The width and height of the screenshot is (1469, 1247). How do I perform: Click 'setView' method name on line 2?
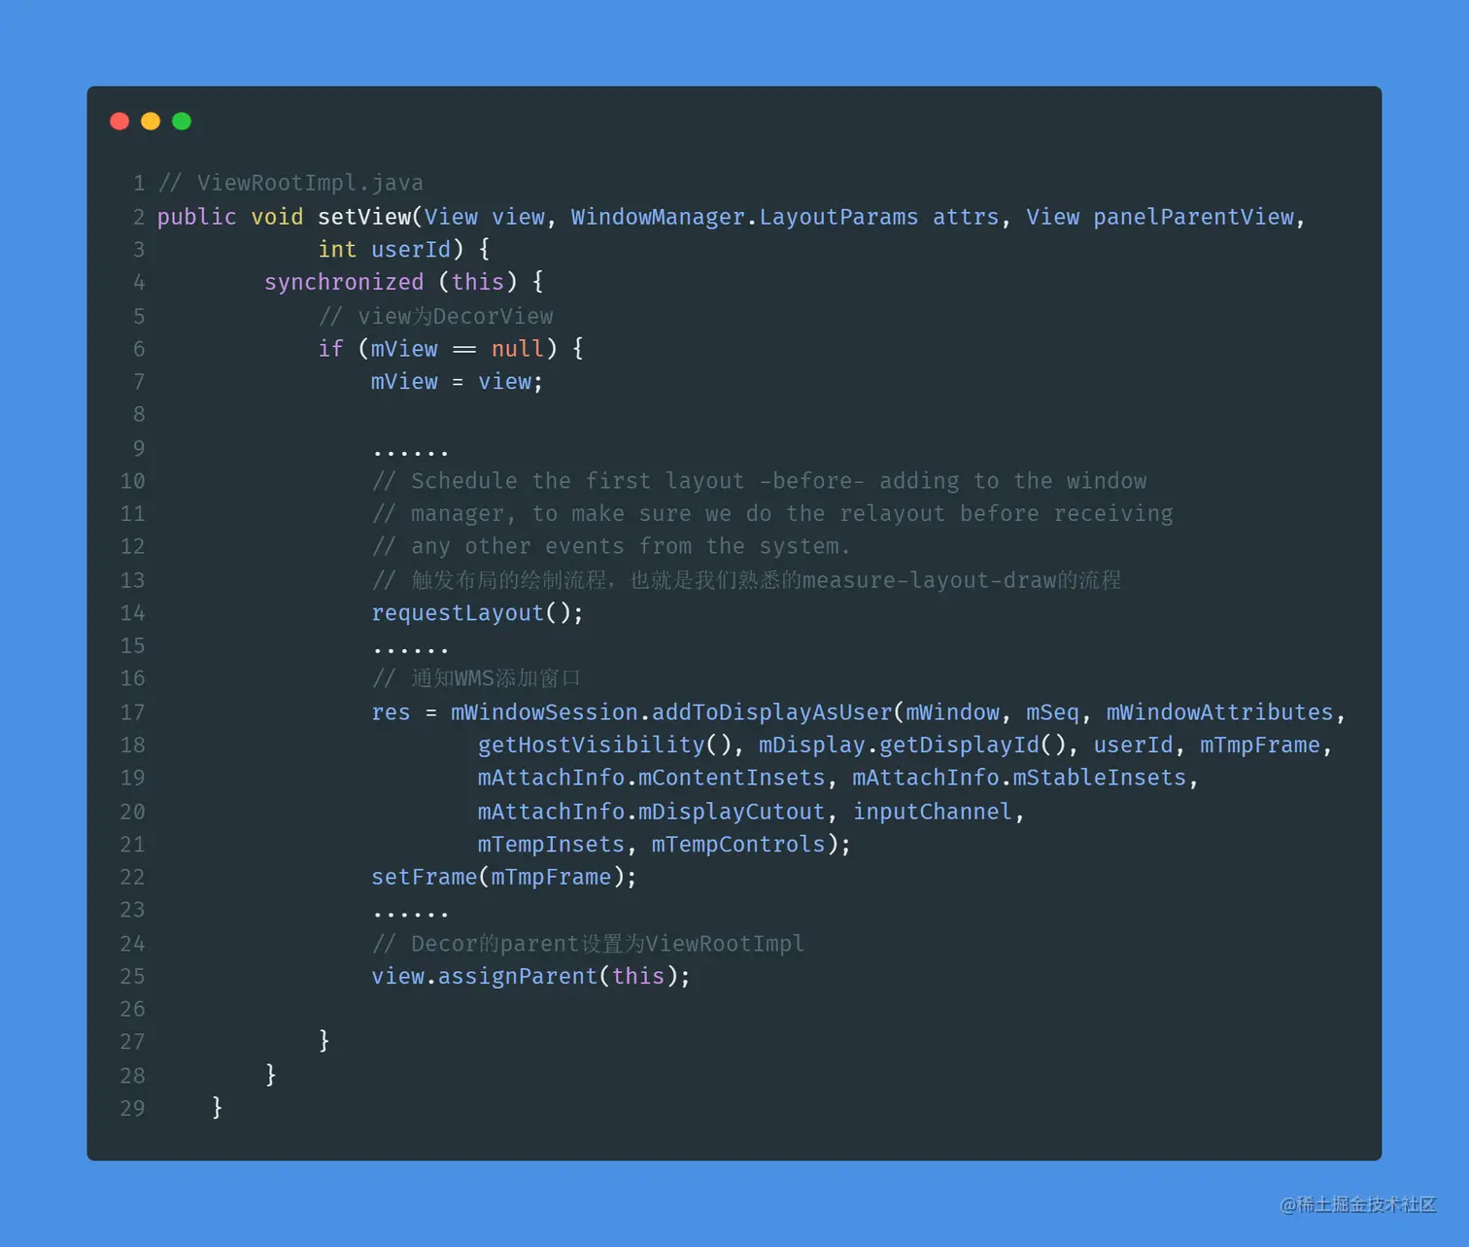click(364, 217)
